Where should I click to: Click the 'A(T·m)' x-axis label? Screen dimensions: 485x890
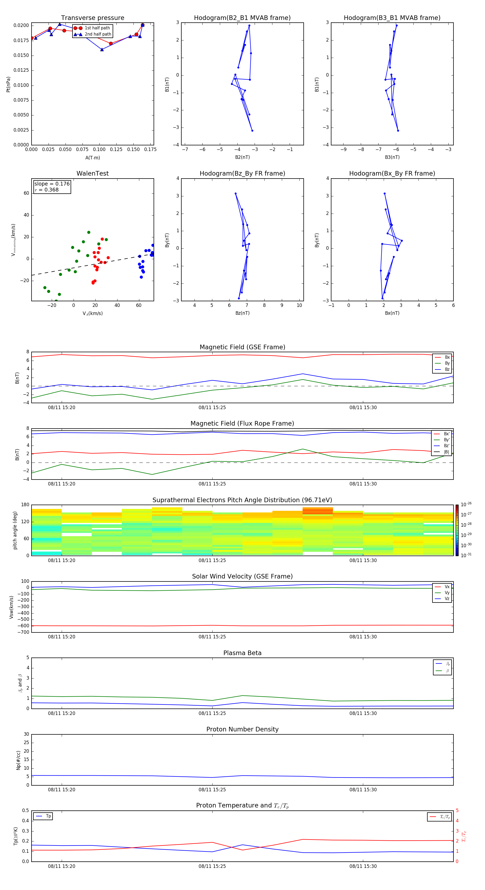(x=92, y=158)
